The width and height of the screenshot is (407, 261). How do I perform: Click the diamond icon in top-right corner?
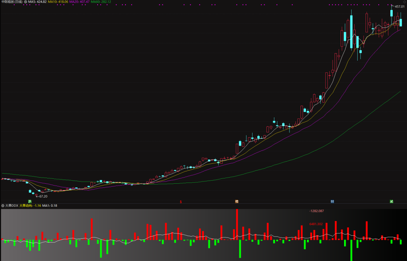pyautogui.click(x=404, y=2)
